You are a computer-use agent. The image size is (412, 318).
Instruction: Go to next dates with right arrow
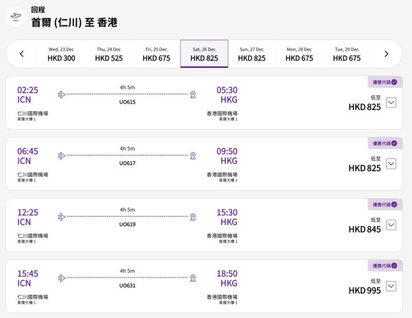(386, 54)
